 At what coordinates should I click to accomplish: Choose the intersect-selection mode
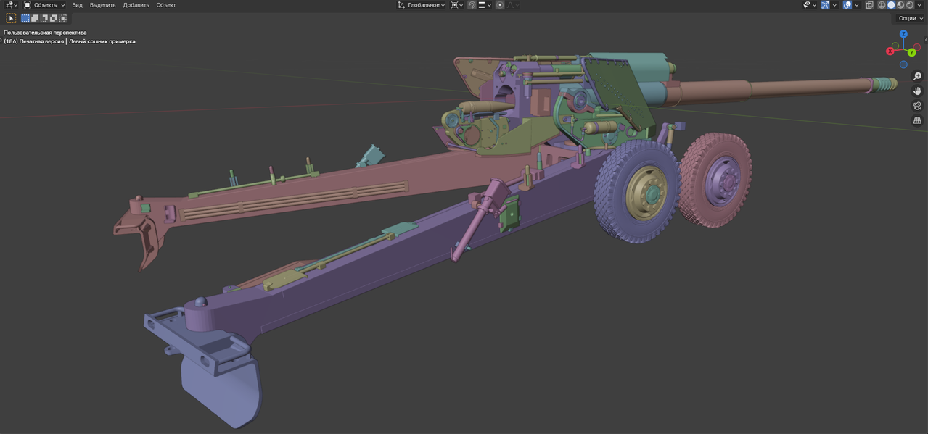63,18
